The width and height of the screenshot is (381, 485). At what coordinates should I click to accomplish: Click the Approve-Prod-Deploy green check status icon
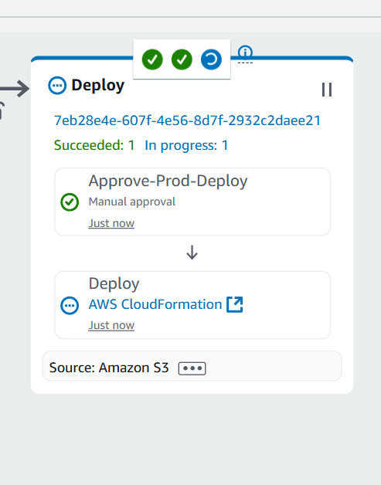pyautogui.click(x=70, y=202)
